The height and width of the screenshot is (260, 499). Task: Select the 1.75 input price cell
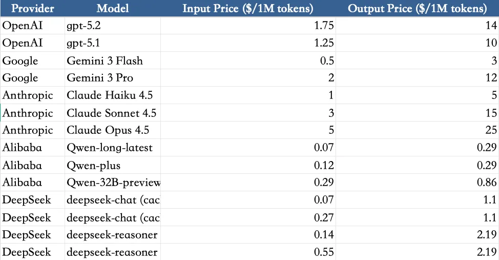[x=248, y=26]
